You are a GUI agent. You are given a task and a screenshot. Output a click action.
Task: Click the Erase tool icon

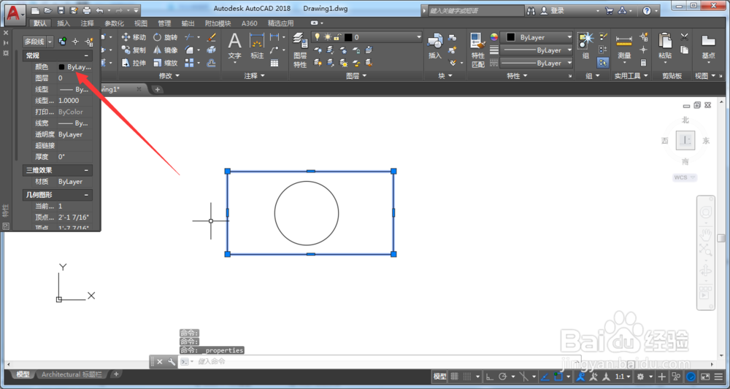[x=212, y=37]
